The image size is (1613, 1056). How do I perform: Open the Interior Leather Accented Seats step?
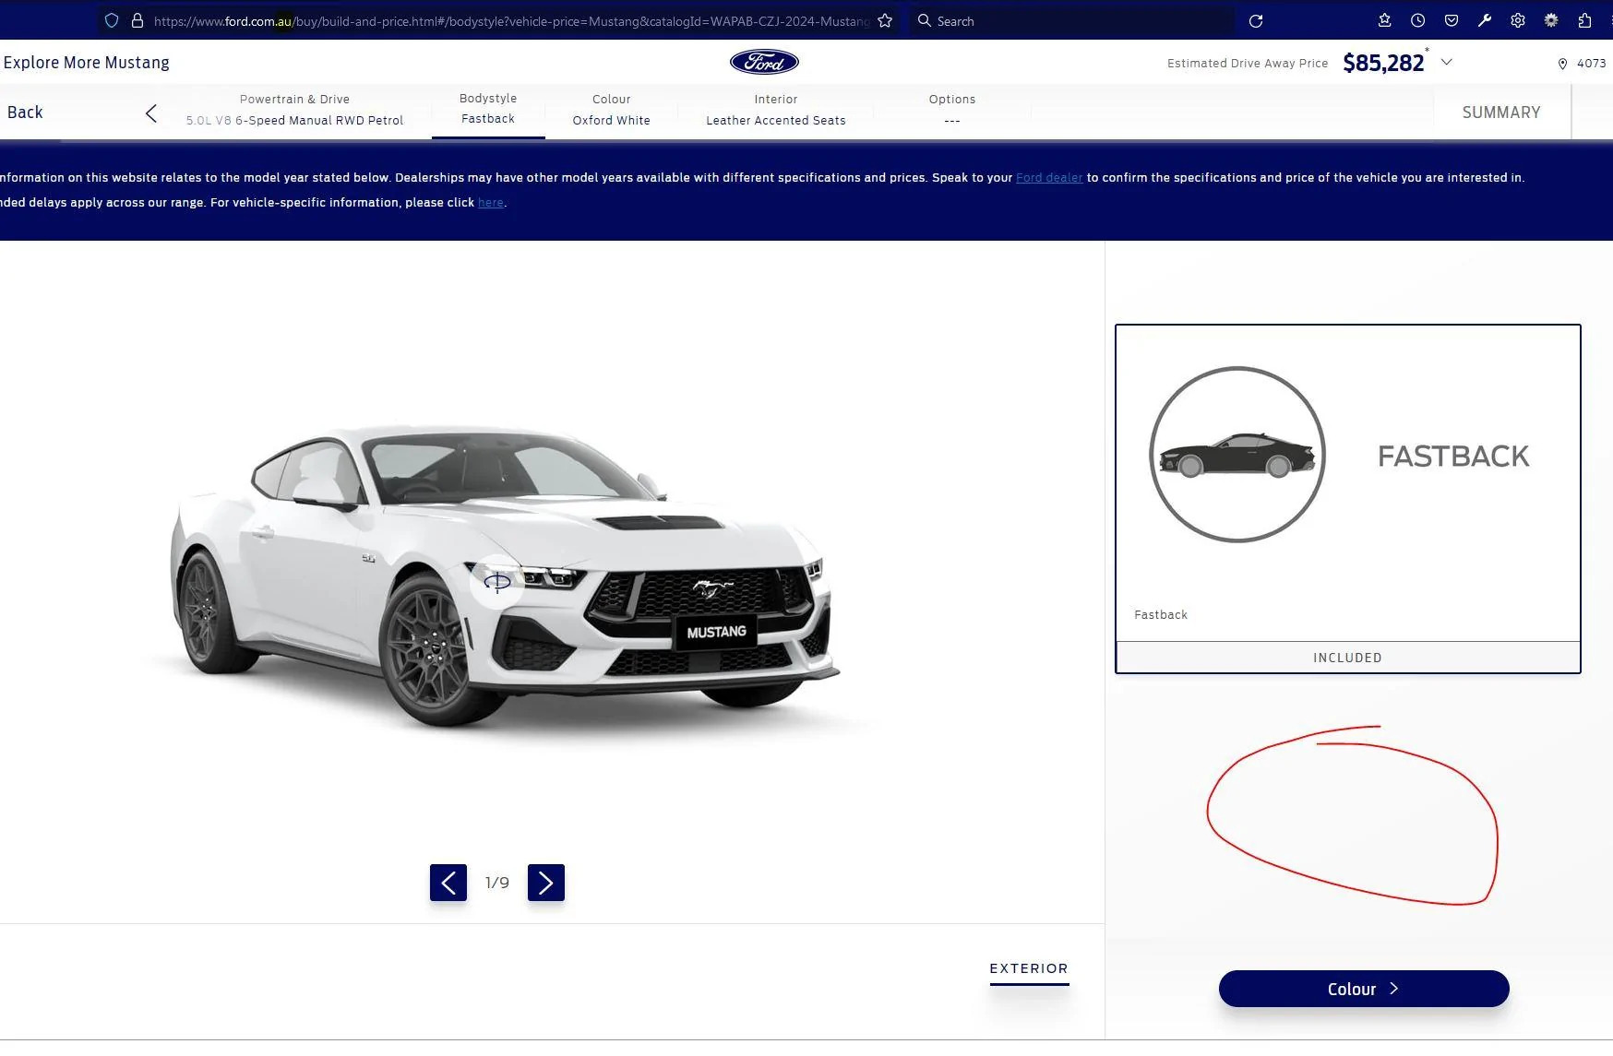pos(776,110)
